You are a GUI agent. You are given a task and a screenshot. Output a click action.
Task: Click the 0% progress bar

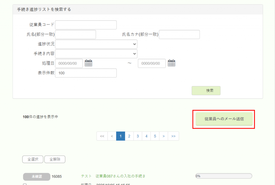pyautogui.click(x=223, y=176)
